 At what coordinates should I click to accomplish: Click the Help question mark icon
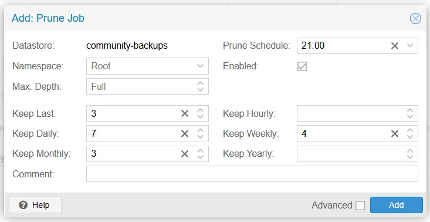click(x=23, y=205)
